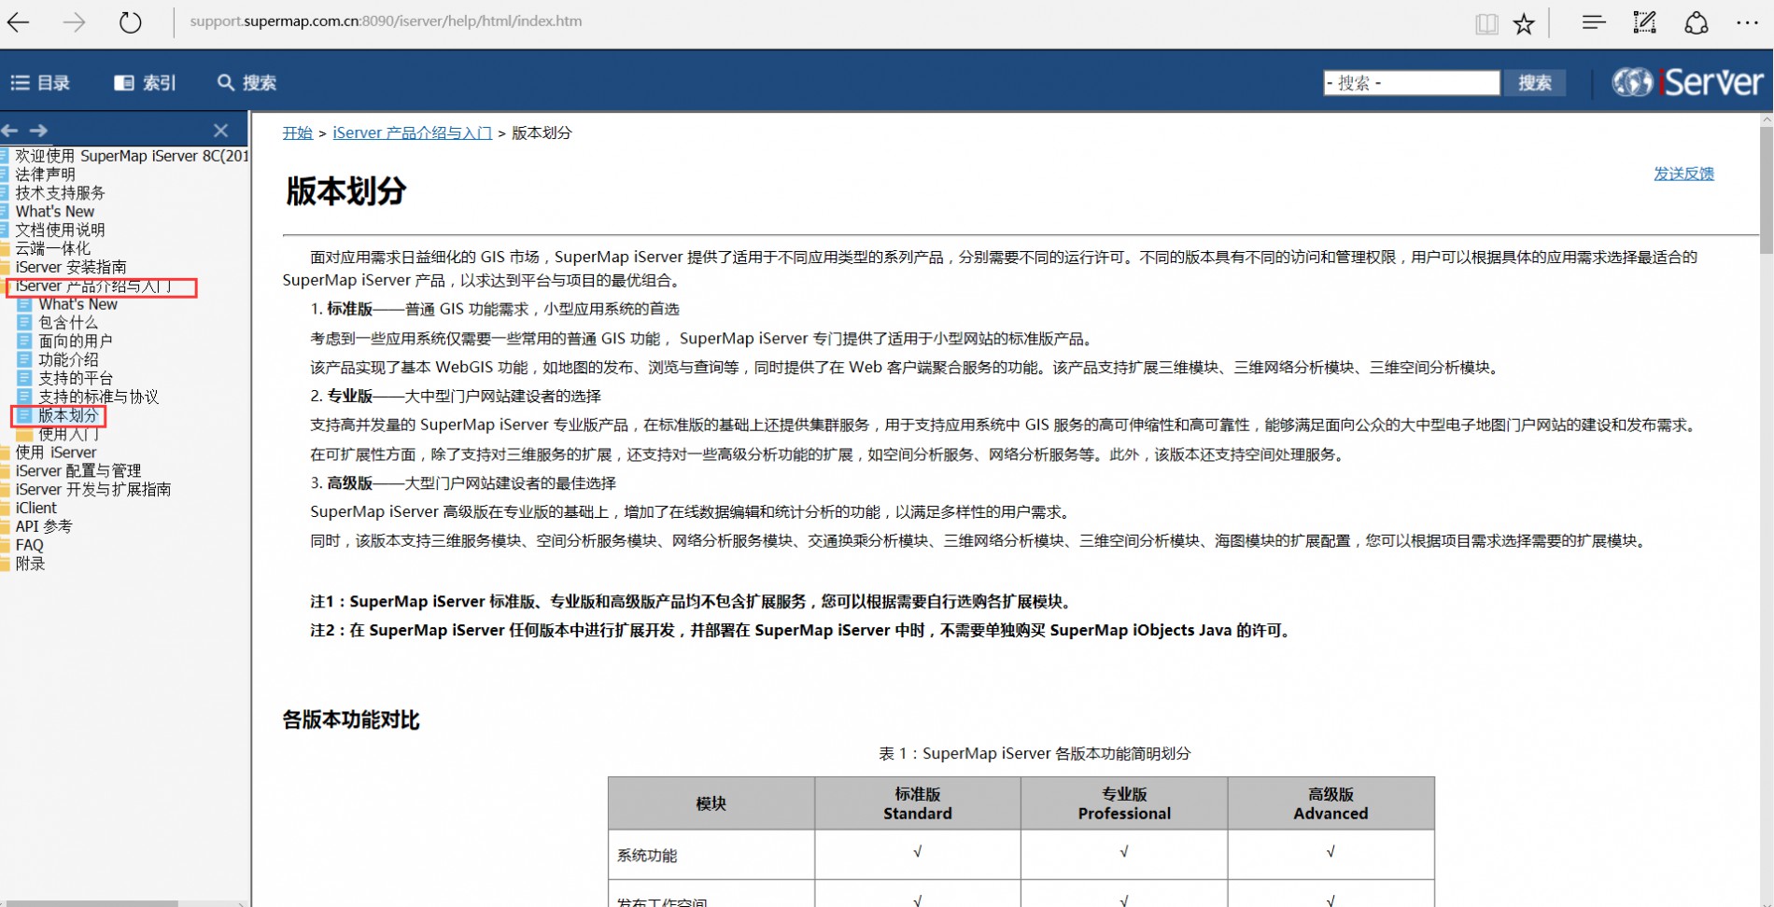This screenshot has width=1774, height=907.
Task: Go to next topic in sidebar
Action: click(x=38, y=131)
